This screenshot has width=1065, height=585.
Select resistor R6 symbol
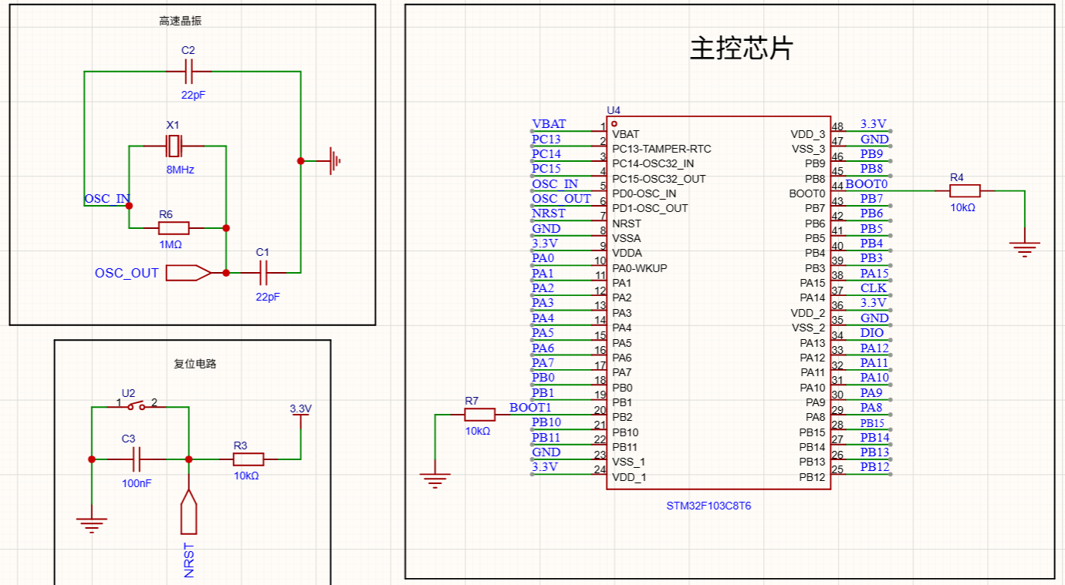174,228
